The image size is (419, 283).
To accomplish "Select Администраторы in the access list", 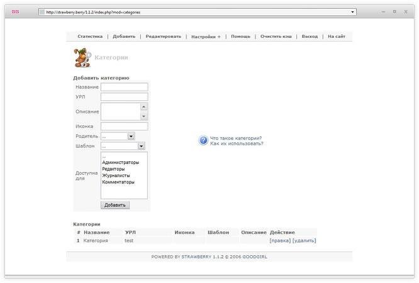I will click(x=121, y=163).
